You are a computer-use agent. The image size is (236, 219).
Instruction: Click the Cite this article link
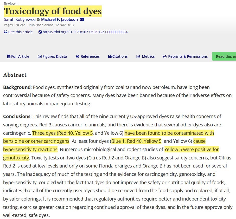(20, 32)
